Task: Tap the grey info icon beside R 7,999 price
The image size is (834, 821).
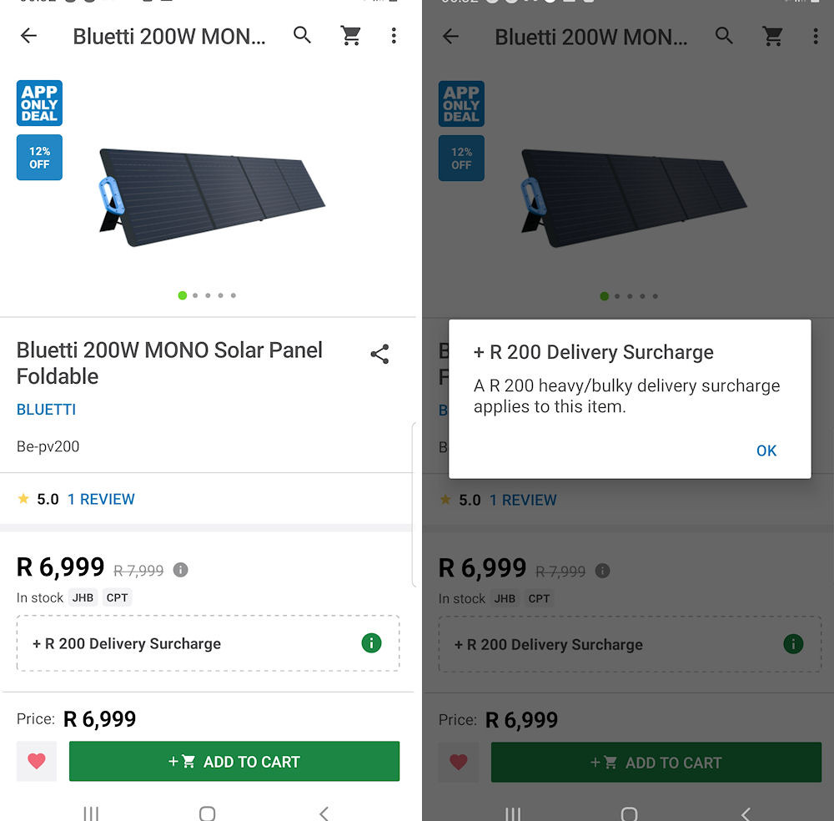Action: pos(181,570)
